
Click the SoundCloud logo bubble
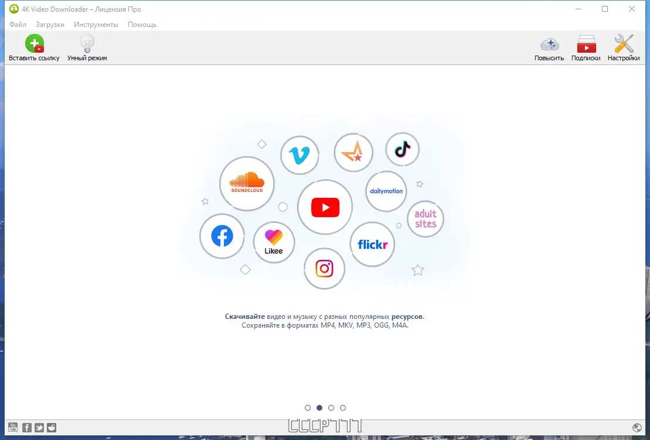[247, 184]
